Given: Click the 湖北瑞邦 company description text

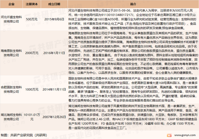Looking at the screenshot, I should pos(133,117).
